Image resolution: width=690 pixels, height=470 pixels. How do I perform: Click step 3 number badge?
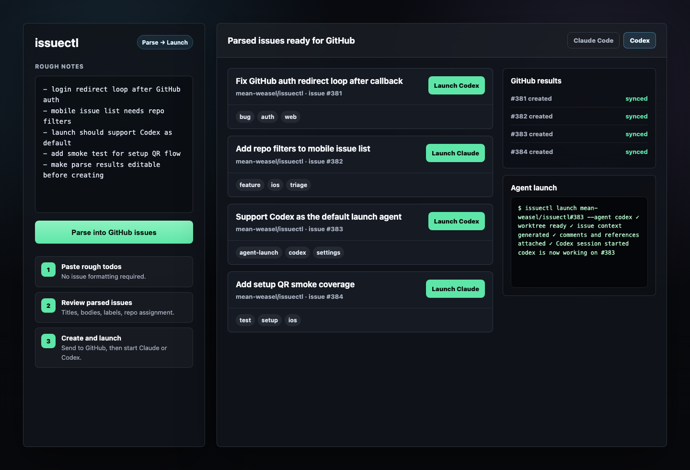click(x=48, y=341)
